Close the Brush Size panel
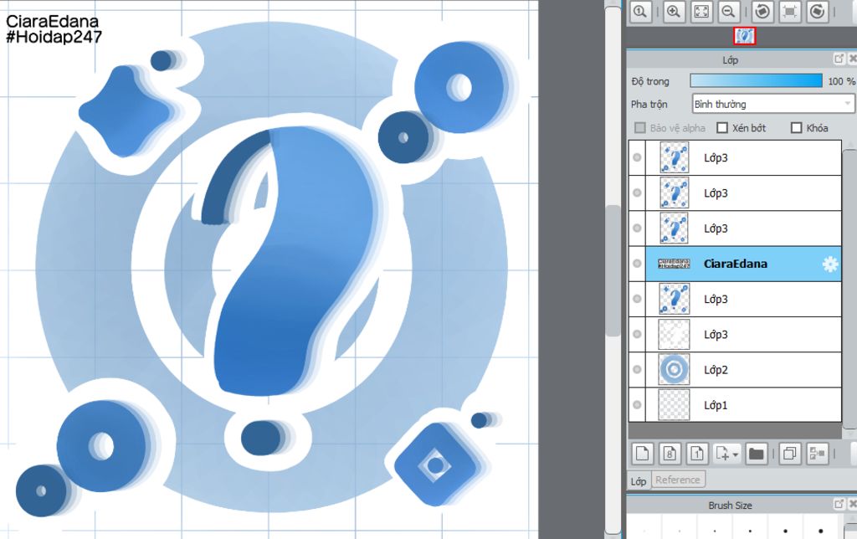This screenshot has width=857, height=539. [x=852, y=504]
